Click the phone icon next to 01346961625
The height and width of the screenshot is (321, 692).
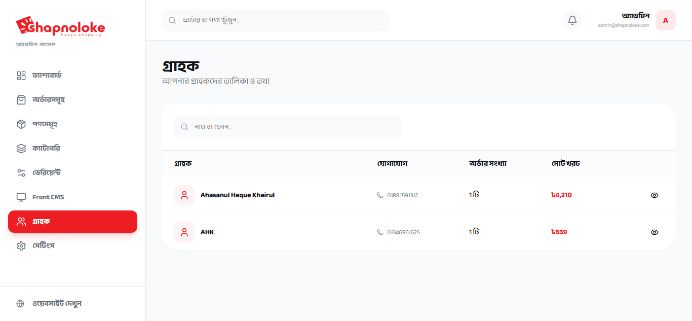coord(380,232)
